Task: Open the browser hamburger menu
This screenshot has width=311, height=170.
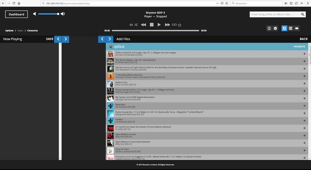Action: point(308,3)
